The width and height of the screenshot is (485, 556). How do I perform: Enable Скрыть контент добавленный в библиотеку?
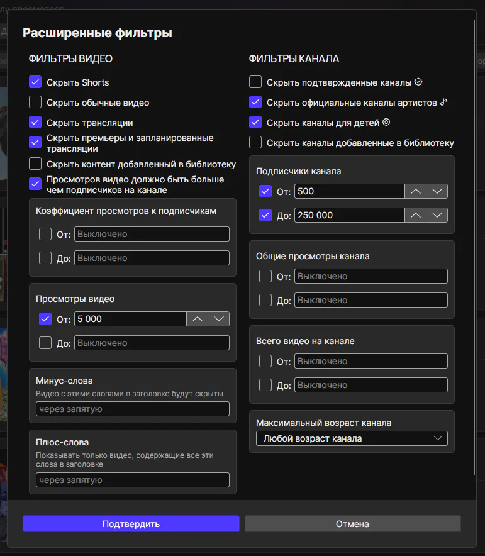pyautogui.click(x=35, y=164)
